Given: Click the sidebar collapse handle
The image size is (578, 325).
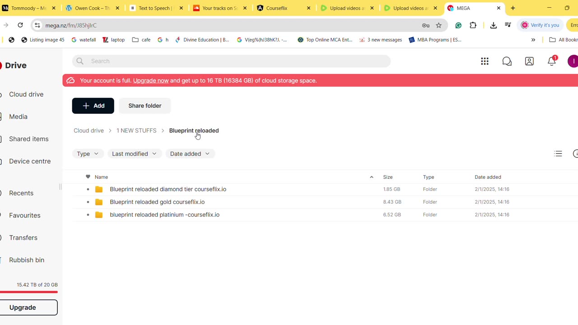Looking at the screenshot, I should coord(60,187).
